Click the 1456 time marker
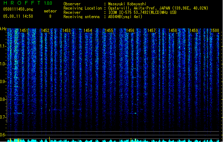The image size is (223, 142). [x=130, y=31]
